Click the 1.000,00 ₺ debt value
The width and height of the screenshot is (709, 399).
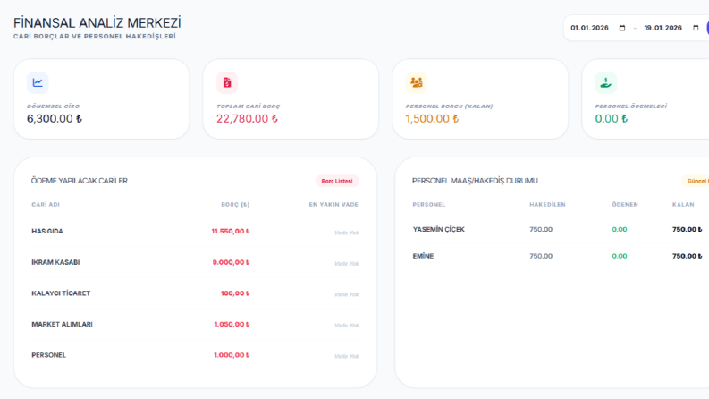[x=232, y=355]
